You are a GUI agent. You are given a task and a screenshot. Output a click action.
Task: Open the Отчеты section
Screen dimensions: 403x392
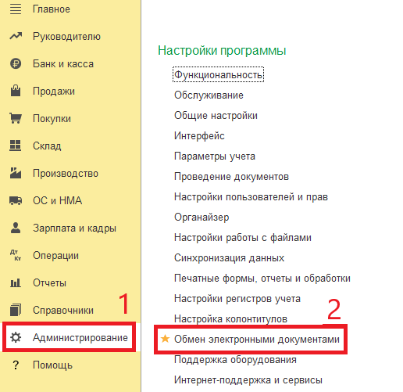tap(49, 283)
